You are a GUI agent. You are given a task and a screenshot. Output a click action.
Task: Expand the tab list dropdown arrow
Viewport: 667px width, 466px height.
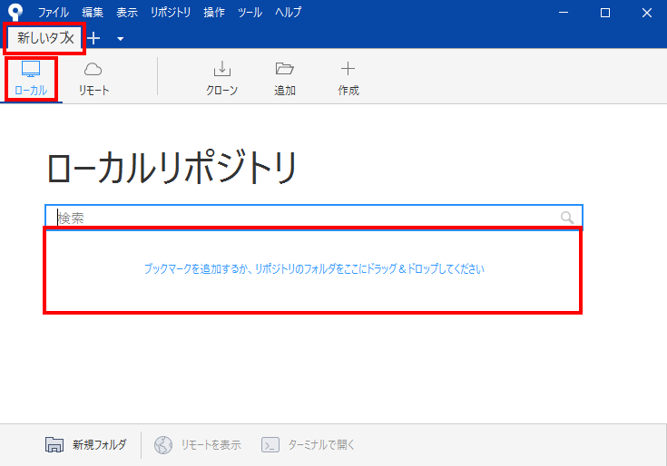[121, 39]
